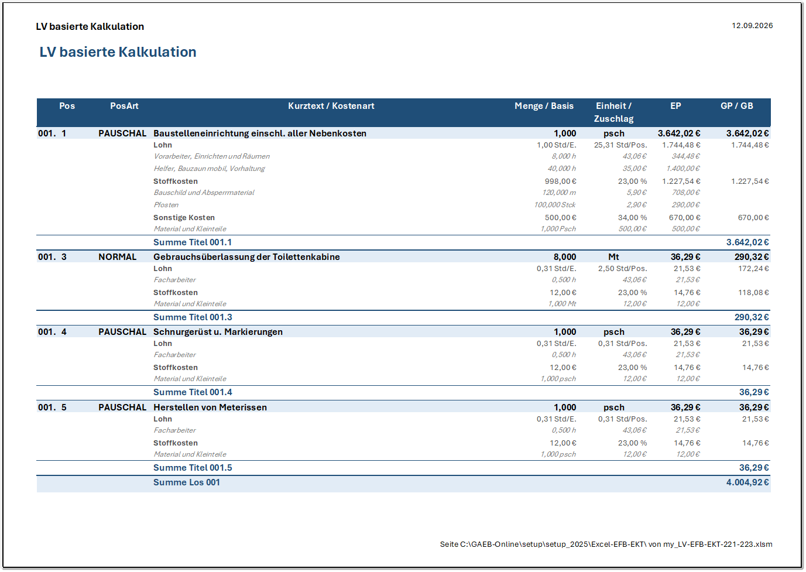
Task: Click 'Helfer, Bauzaun mobil, Vorhaltung' line
Action: pyautogui.click(x=209, y=169)
